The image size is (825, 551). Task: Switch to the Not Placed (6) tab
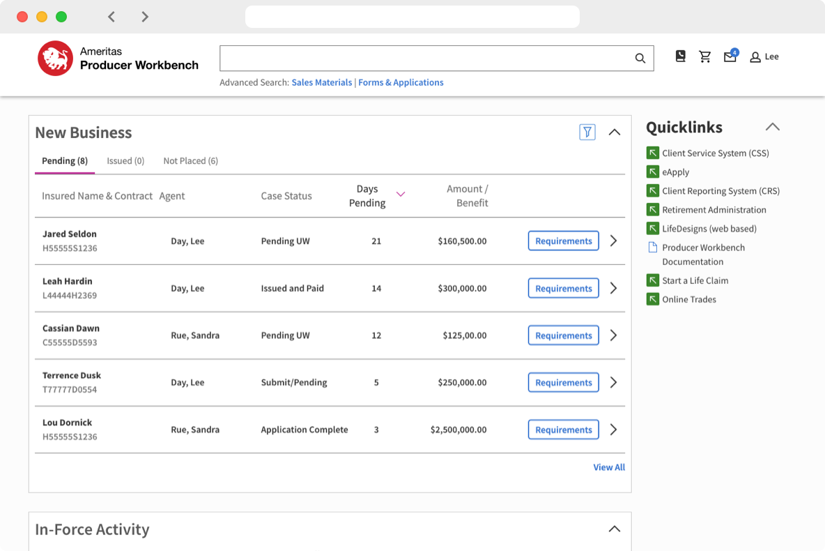click(x=190, y=161)
